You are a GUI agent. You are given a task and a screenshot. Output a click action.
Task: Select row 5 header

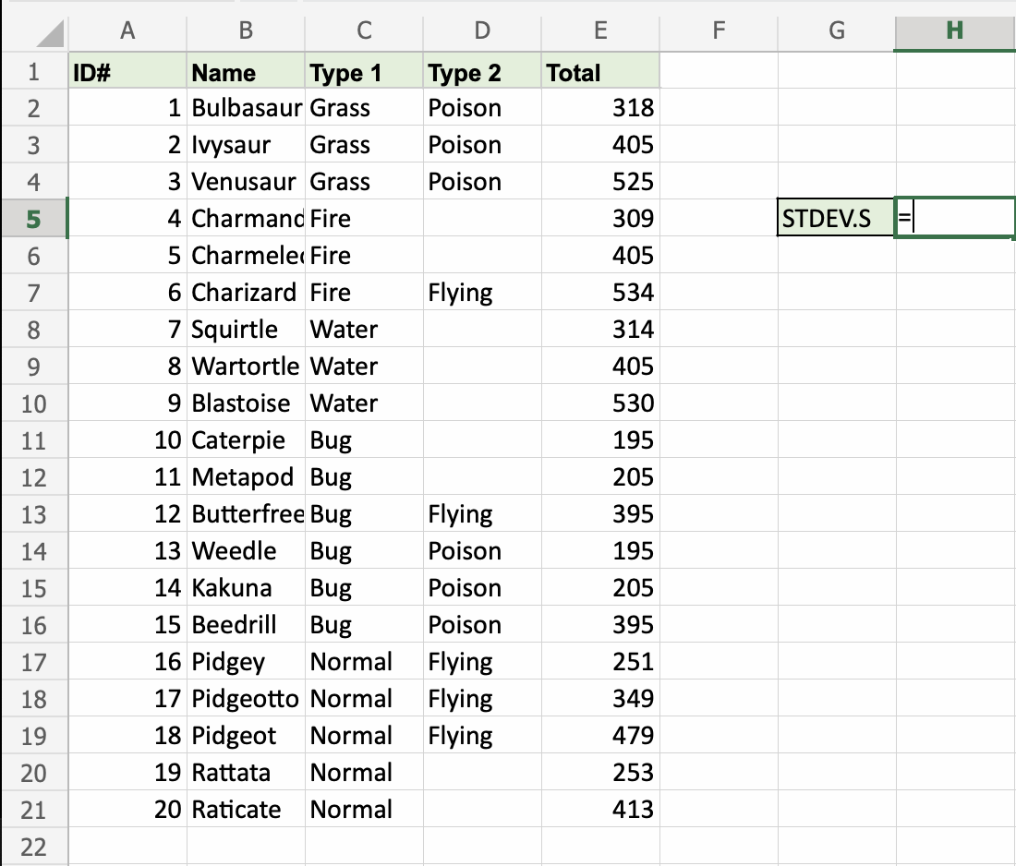pos(34,219)
